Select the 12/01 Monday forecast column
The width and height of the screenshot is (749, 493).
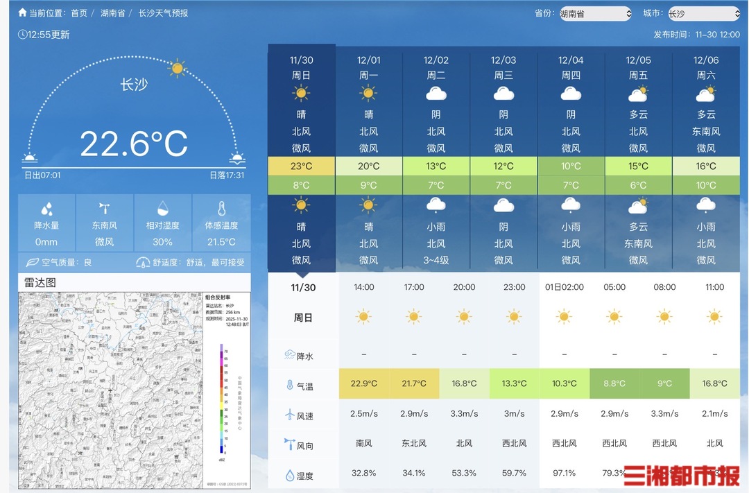coord(369,68)
